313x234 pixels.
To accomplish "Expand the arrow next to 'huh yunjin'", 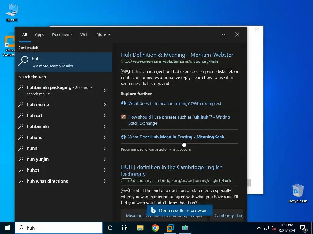I will click(105, 159).
